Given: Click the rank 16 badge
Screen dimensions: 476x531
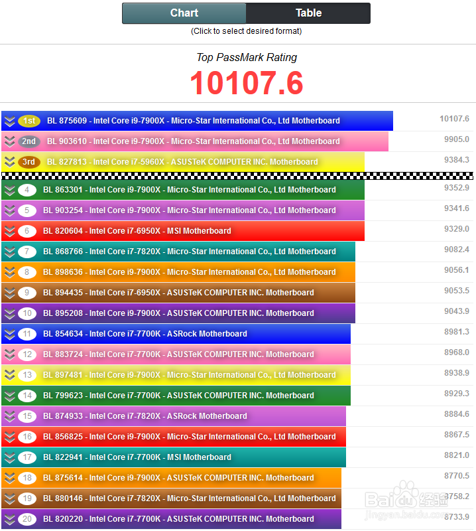Looking at the screenshot, I should [27, 437].
